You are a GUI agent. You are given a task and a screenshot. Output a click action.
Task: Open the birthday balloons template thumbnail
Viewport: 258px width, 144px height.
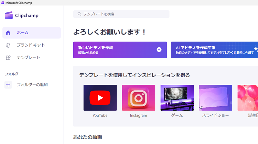(x=248, y=98)
